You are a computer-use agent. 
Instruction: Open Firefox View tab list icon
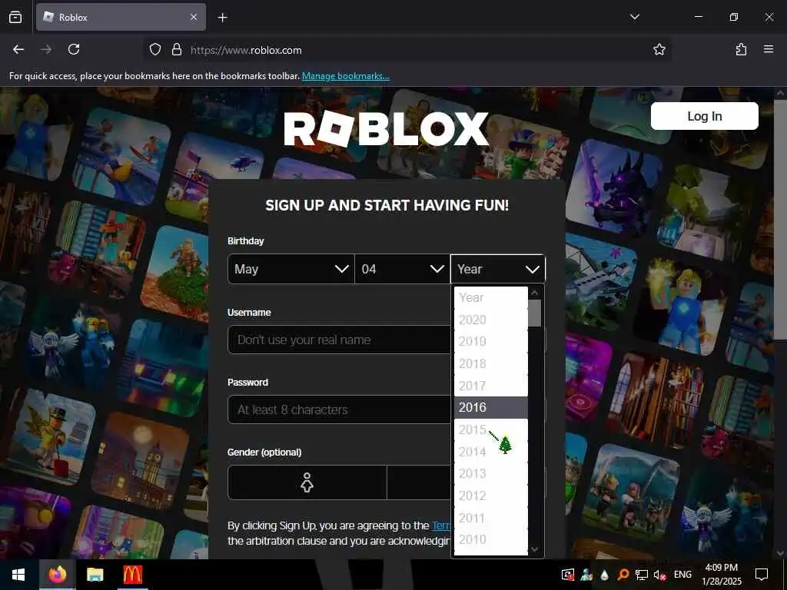tap(15, 17)
